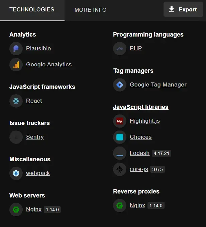206x227 pixels.
Task: Open the Sentry link
Action: point(35,137)
